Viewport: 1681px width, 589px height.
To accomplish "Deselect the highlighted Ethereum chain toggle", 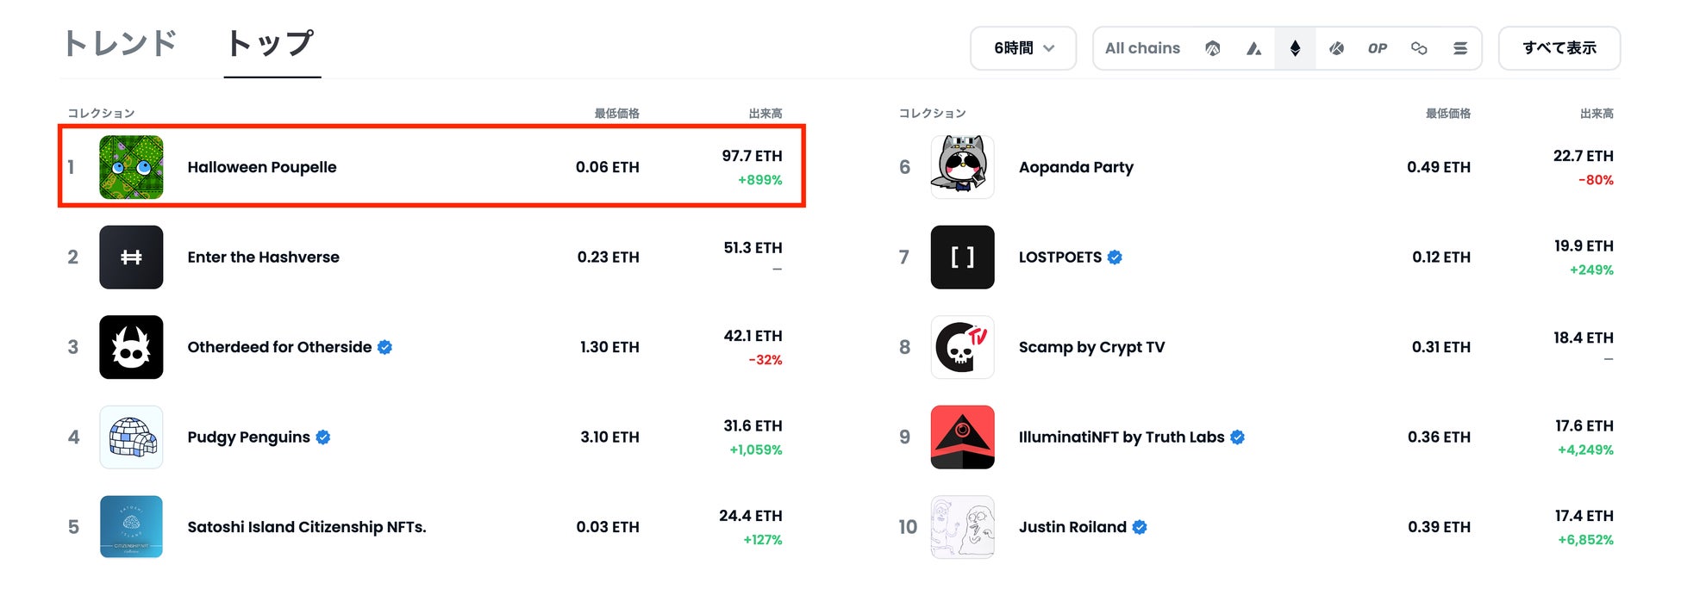I will 1296,48.
